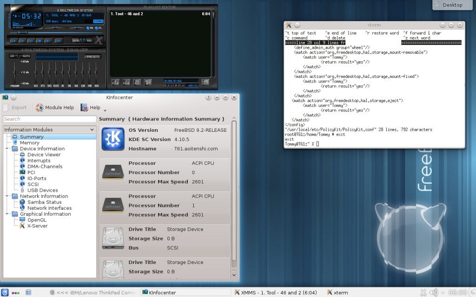
Task: Open the Network Interfaces module
Action: 49,208
